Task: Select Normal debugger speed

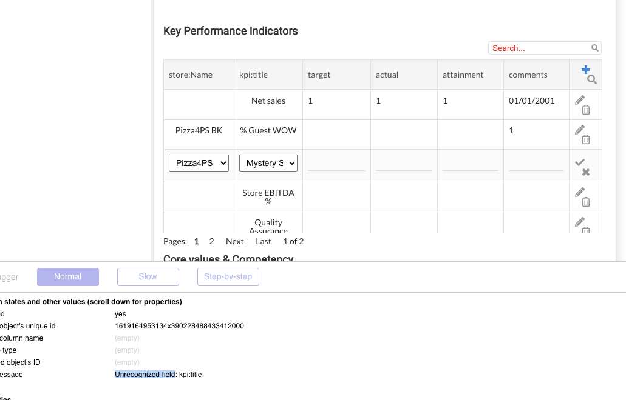Action: pyautogui.click(x=68, y=276)
